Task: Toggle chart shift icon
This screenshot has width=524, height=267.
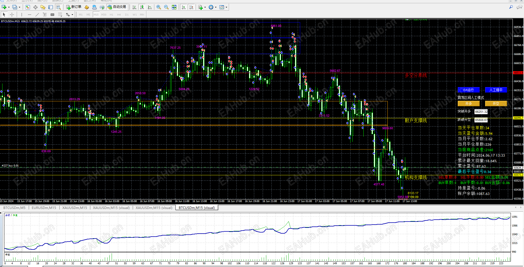Action: (191, 7)
